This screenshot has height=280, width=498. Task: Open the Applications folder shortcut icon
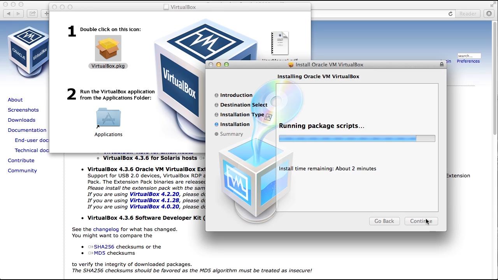tap(109, 118)
